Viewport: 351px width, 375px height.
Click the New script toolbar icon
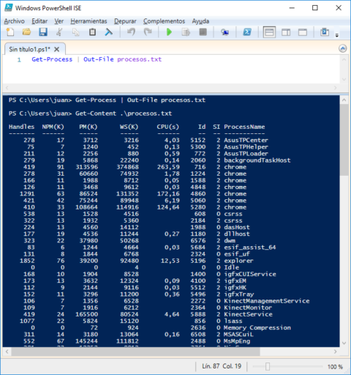click(x=10, y=32)
